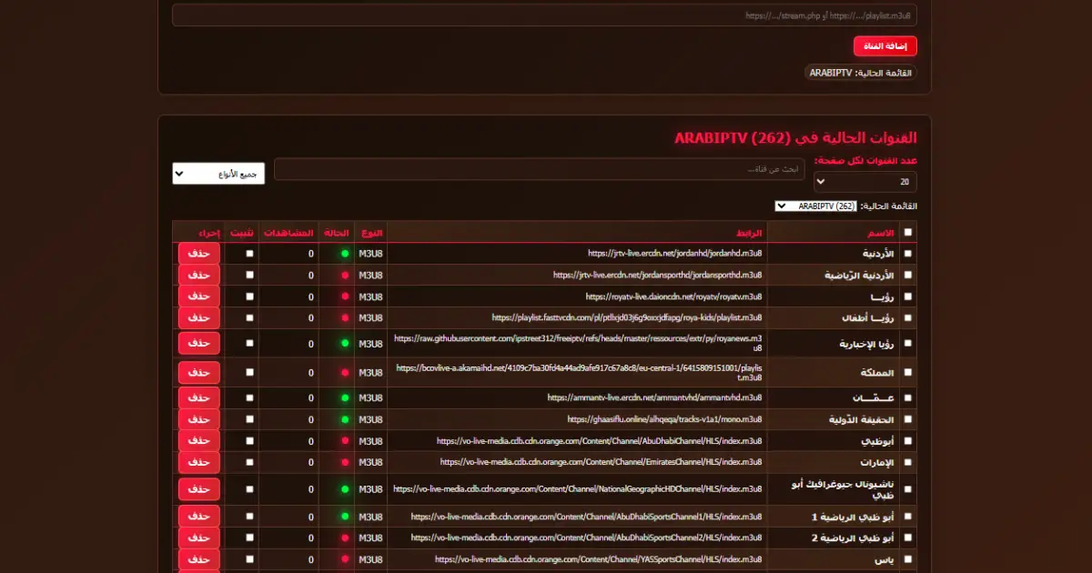Click the green status dot for the jordanhd stream
This screenshot has width=1092, height=573.
tap(345, 253)
